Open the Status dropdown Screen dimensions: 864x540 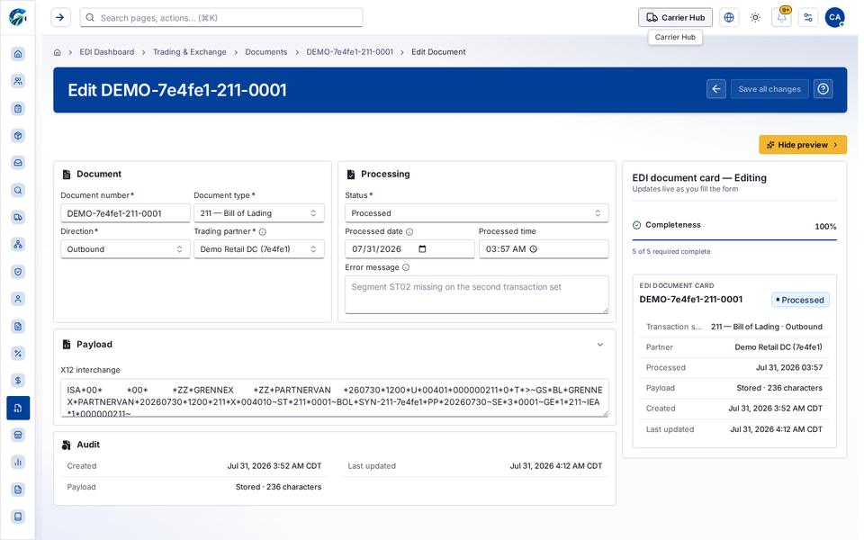tap(477, 213)
